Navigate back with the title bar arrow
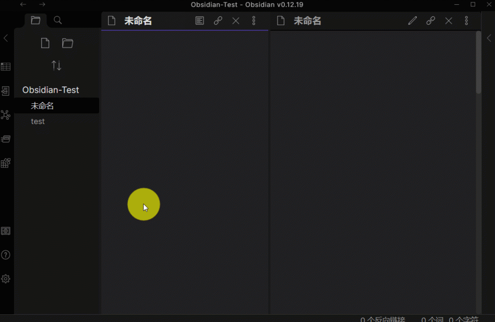The height and width of the screenshot is (322, 495). [x=23, y=4]
